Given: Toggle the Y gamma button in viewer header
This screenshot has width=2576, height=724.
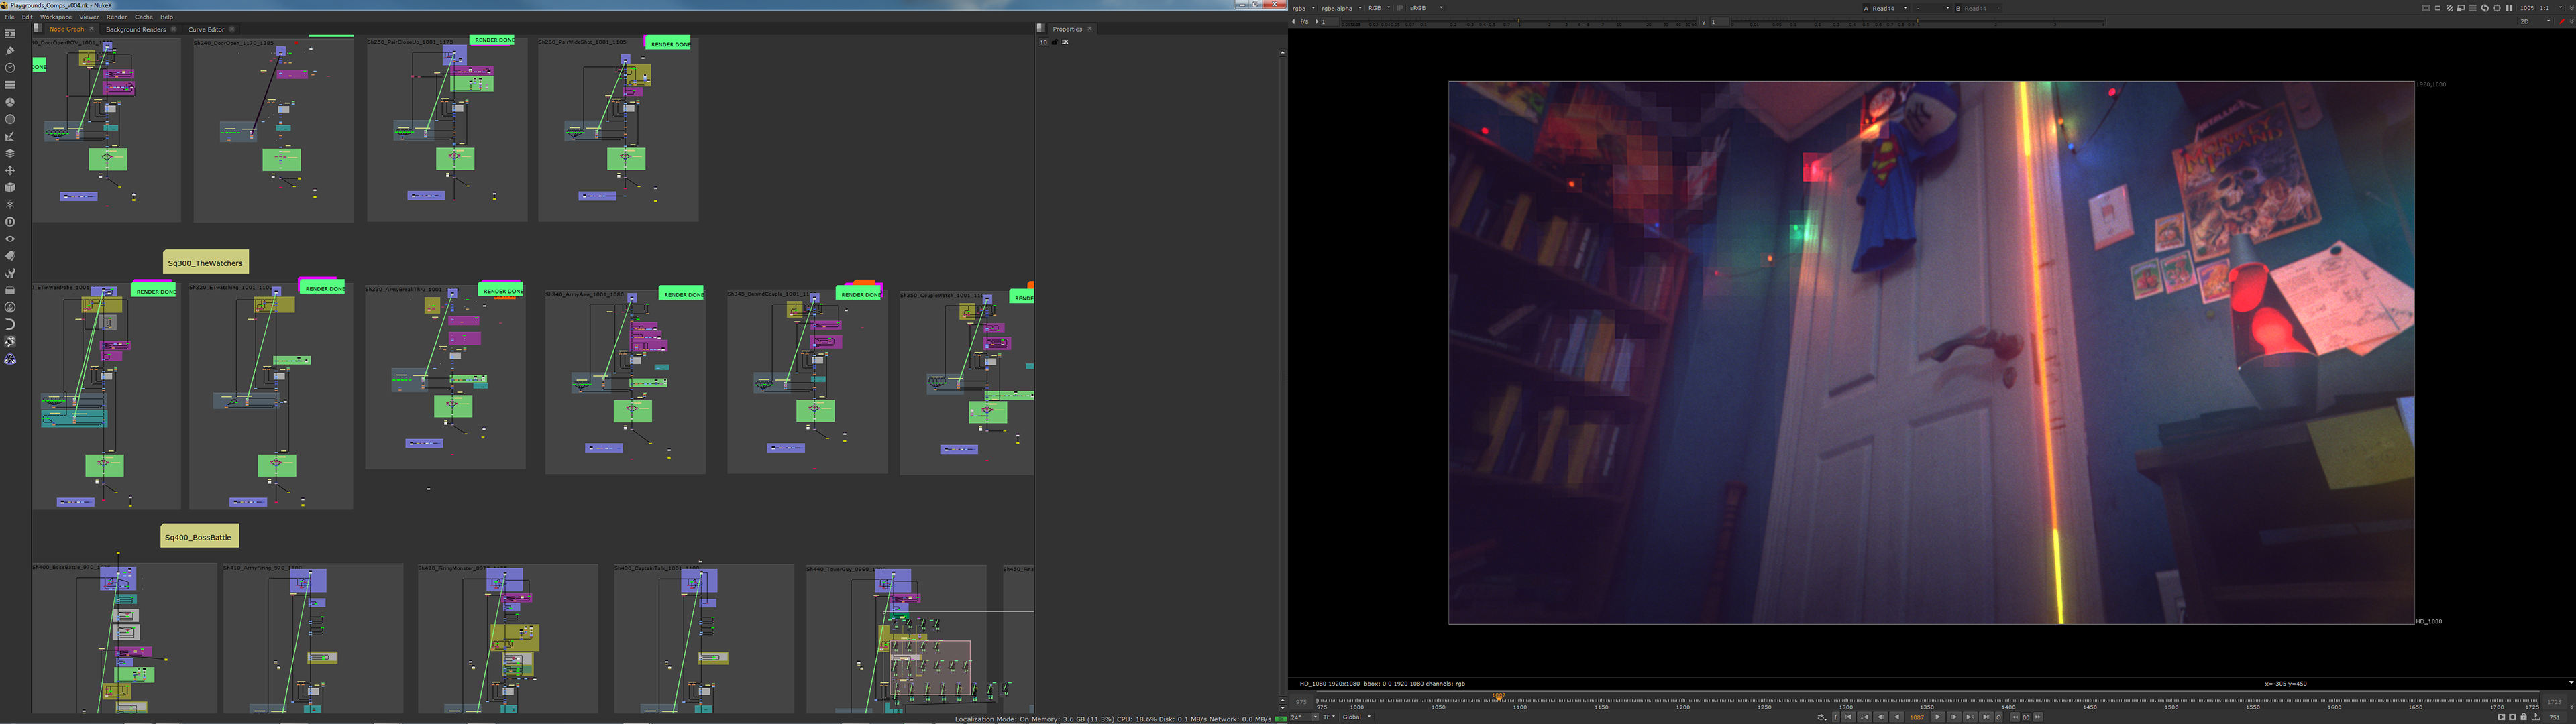Looking at the screenshot, I should pyautogui.click(x=1703, y=21).
